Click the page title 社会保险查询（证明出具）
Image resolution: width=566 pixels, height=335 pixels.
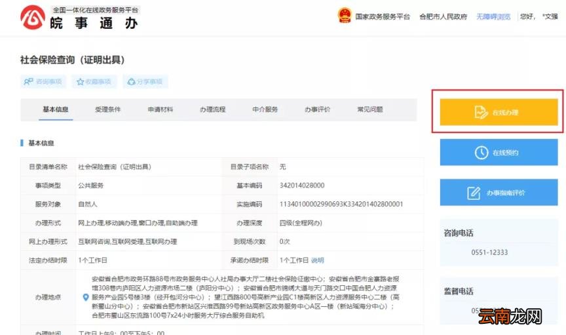(73, 60)
